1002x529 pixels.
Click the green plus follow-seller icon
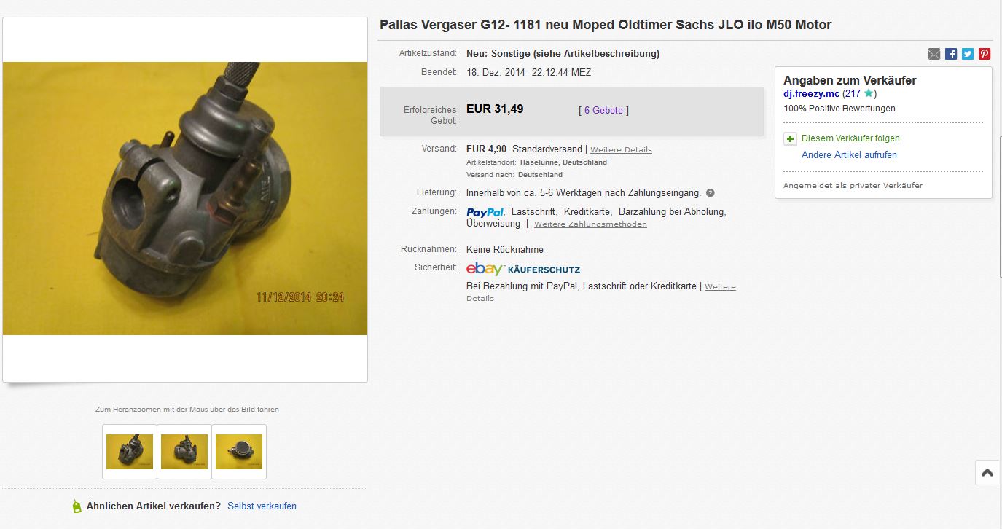(790, 138)
